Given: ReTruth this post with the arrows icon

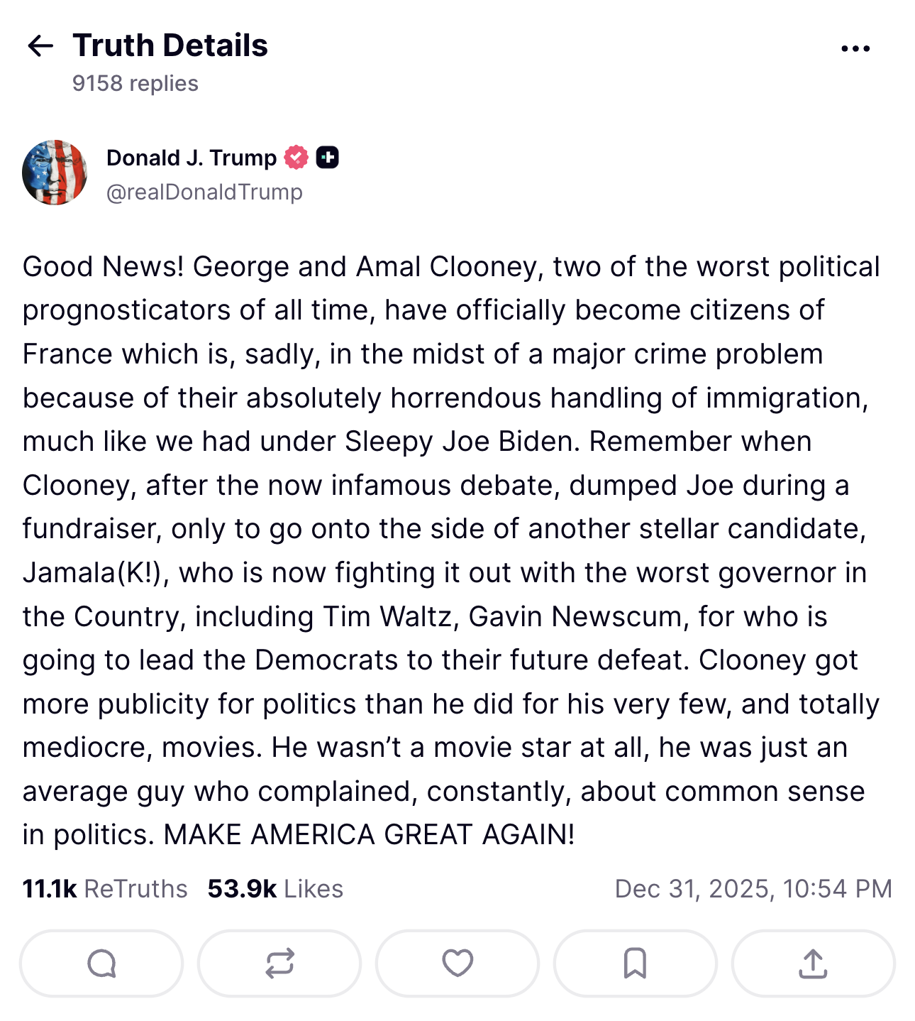Looking at the screenshot, I should coord(279,963).
